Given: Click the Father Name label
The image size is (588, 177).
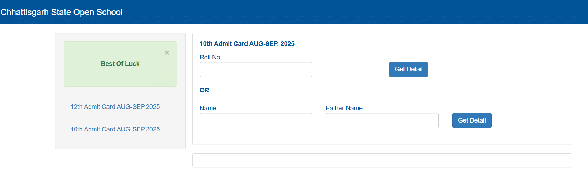Looking at the screenshot, I should tap(344, 108).
